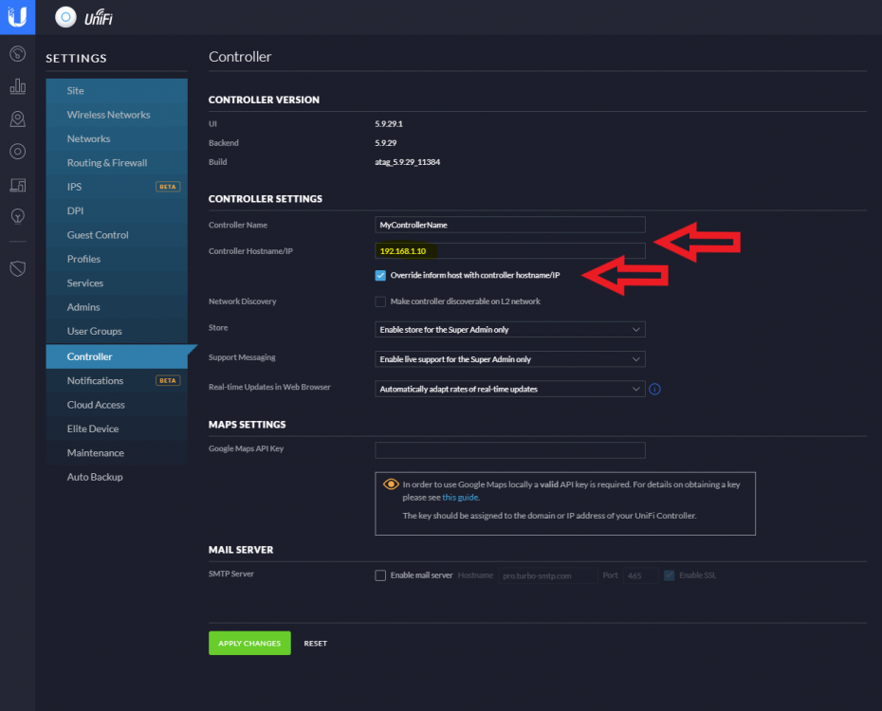Viewport: 882px width, 711px height.
Task: Open Services settings
Action: tap(117, 283)
